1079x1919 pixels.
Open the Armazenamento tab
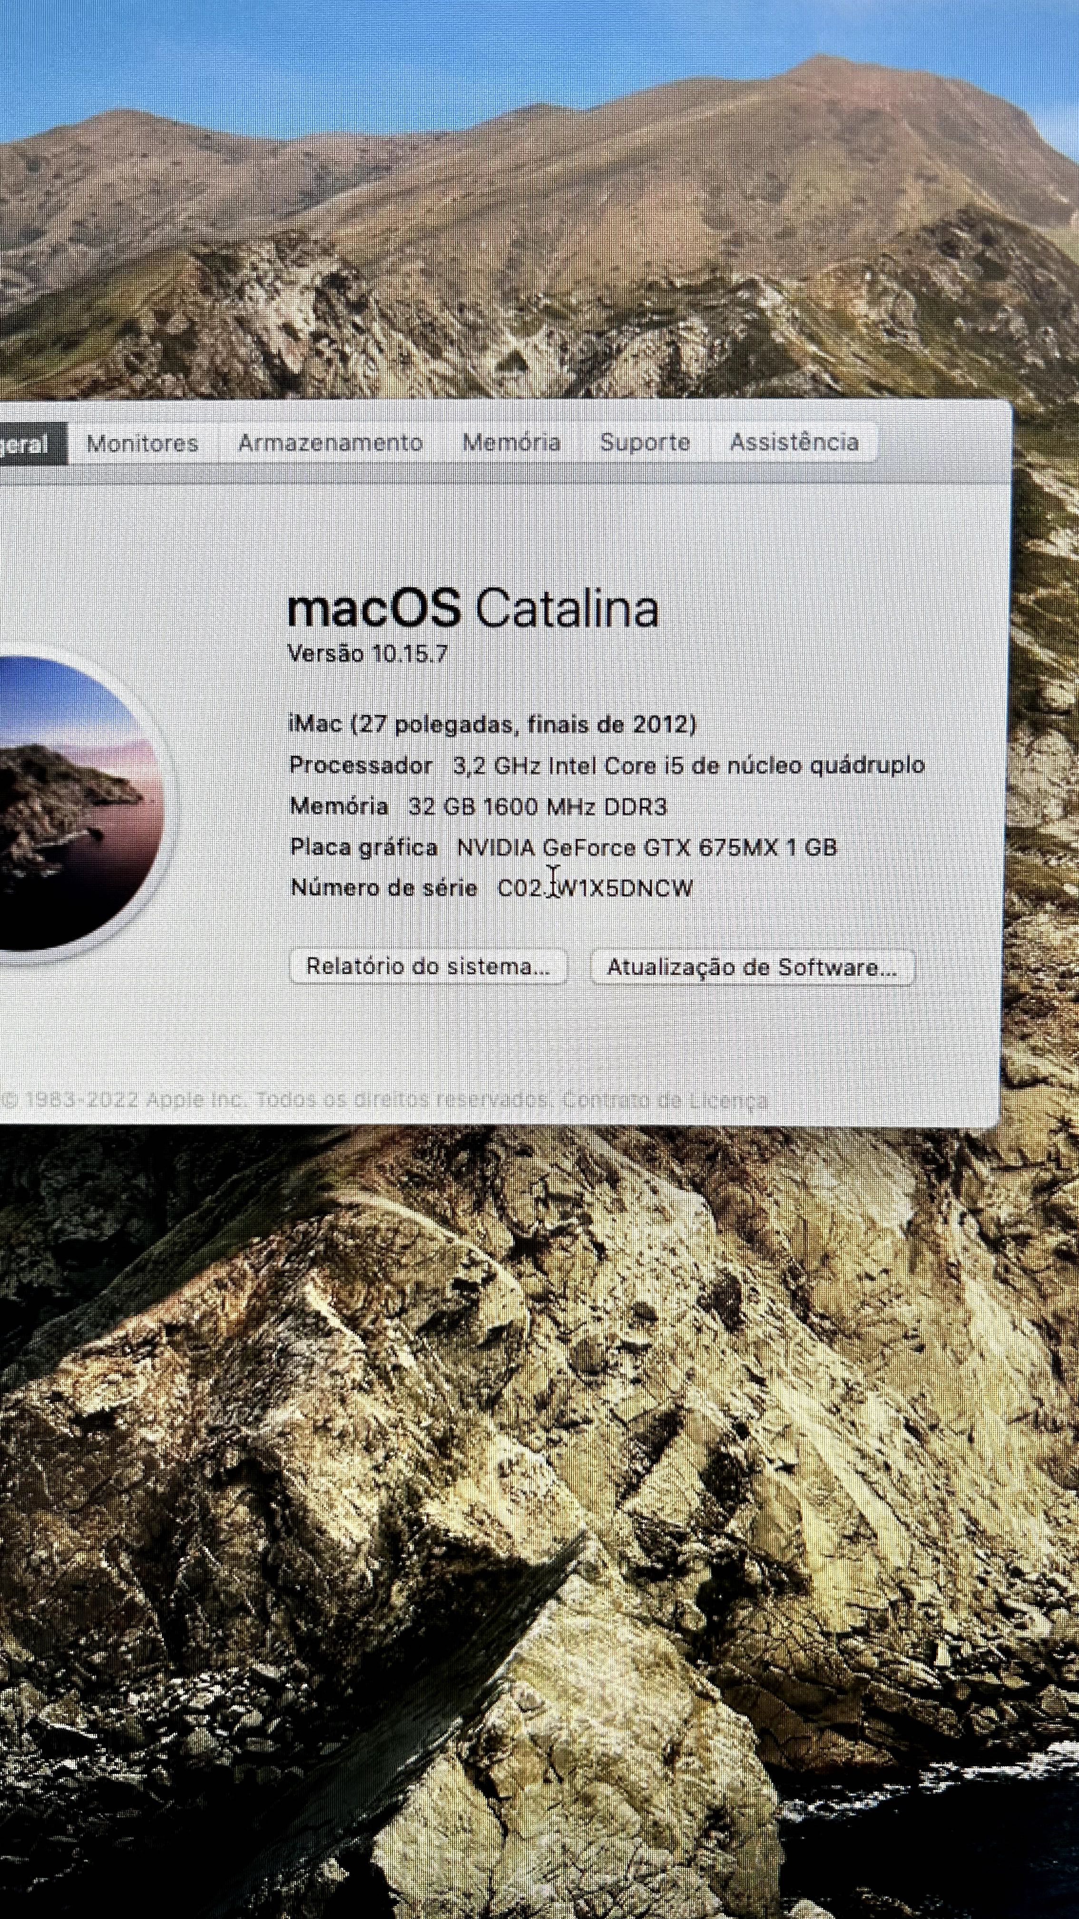pos(331,443)
